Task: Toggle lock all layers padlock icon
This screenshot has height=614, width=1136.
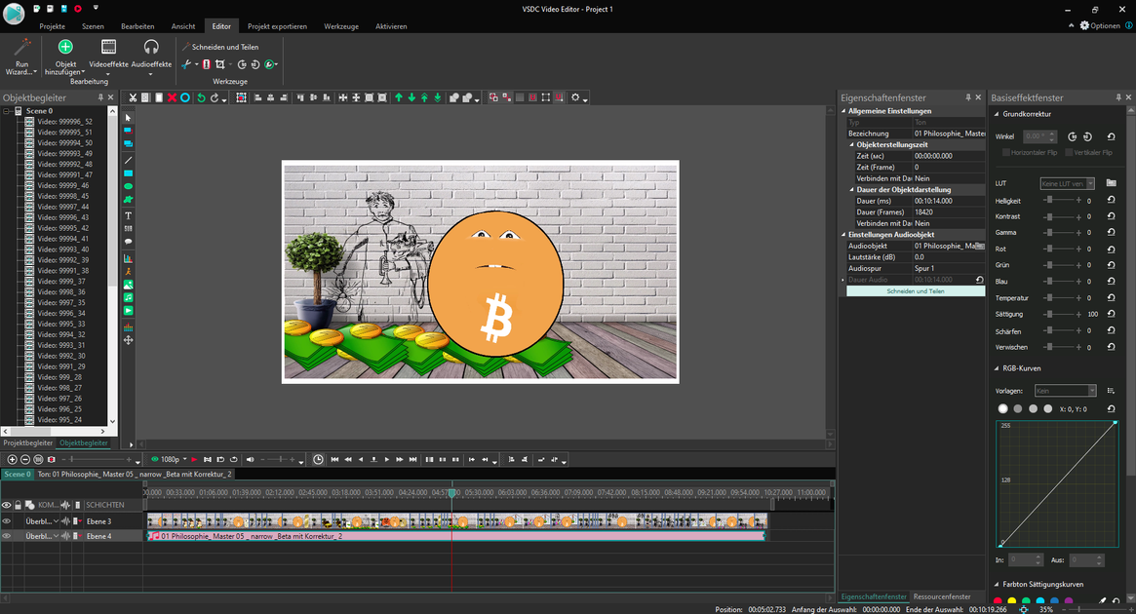Action: click(19, 506)
